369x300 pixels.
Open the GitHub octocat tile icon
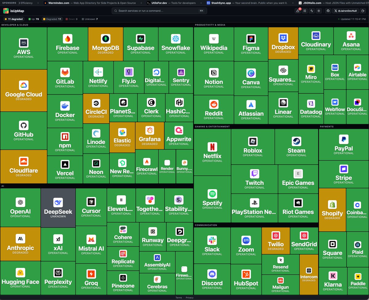(24, 125)
